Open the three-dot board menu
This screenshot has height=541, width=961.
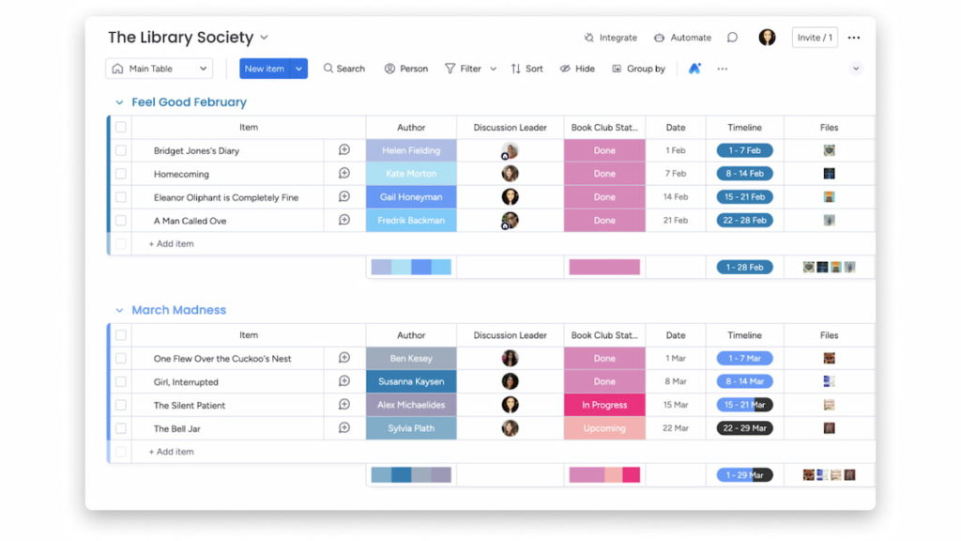point(853,38)
